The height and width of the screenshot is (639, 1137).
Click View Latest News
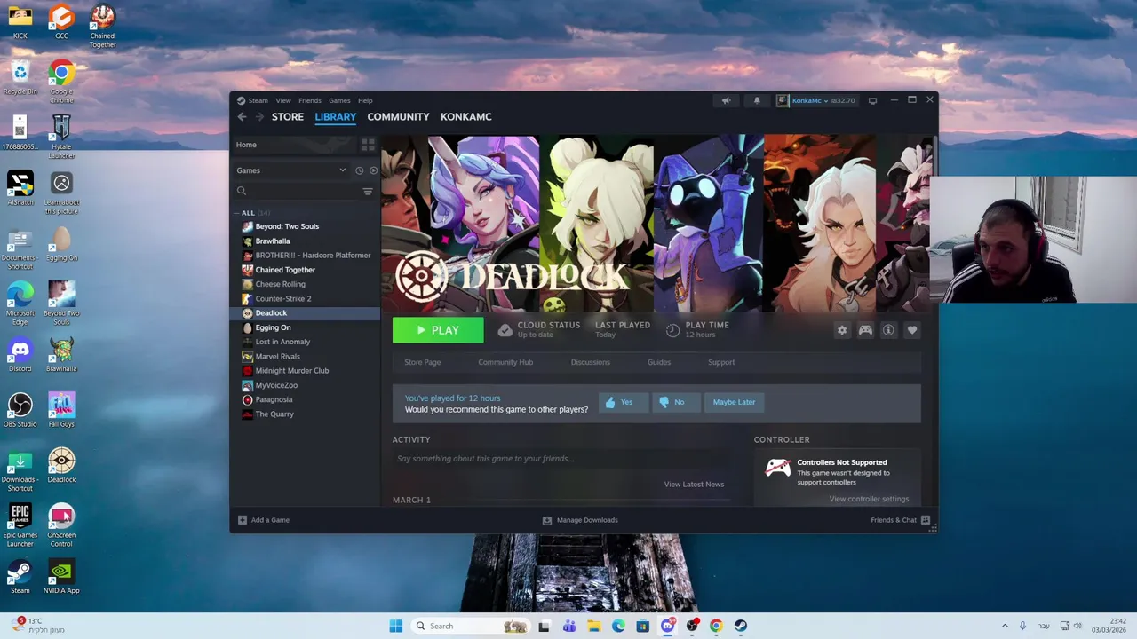(694, 485)
